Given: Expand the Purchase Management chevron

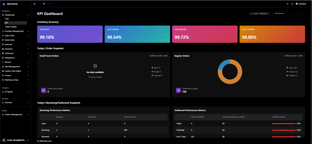Looking at the screenshot, I should [28, 31].
